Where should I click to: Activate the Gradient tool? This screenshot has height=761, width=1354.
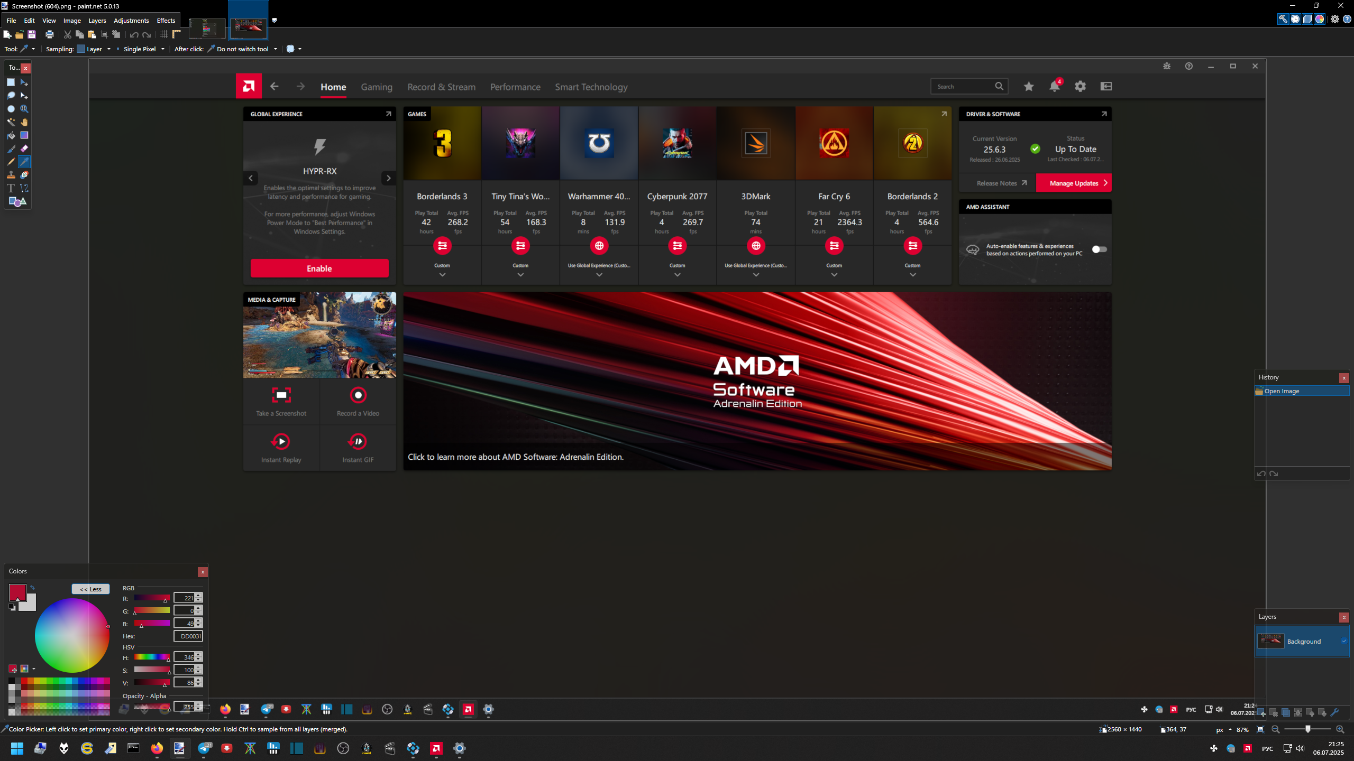coord(24,135)
